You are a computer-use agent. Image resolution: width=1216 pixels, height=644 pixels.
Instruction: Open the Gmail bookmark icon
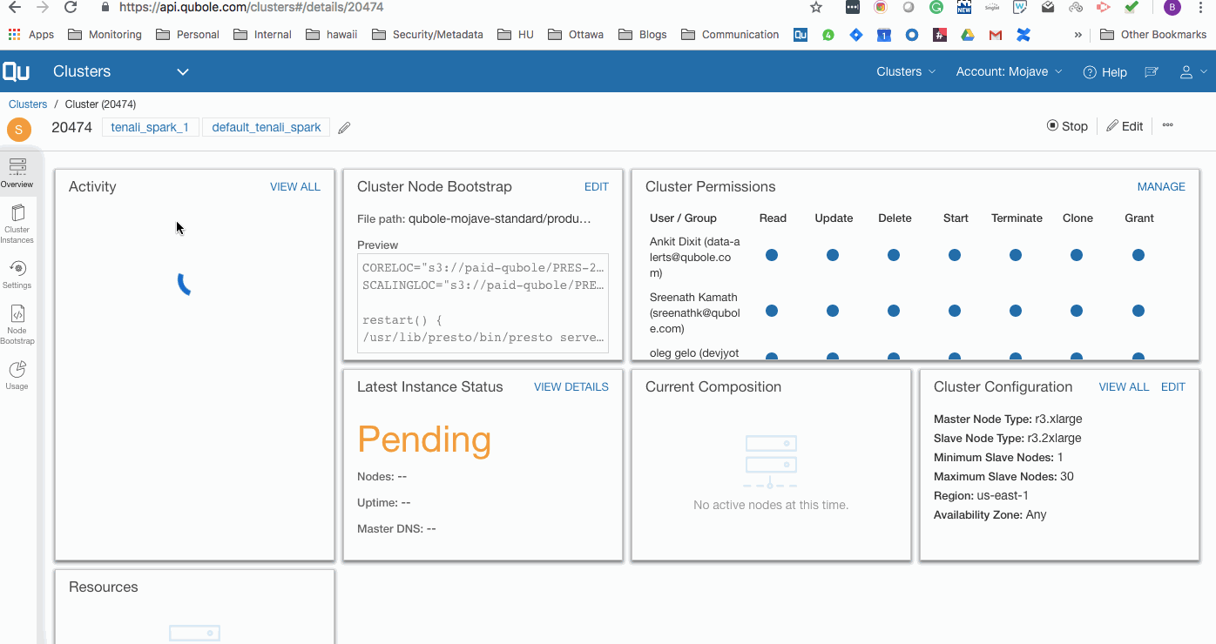996,35
